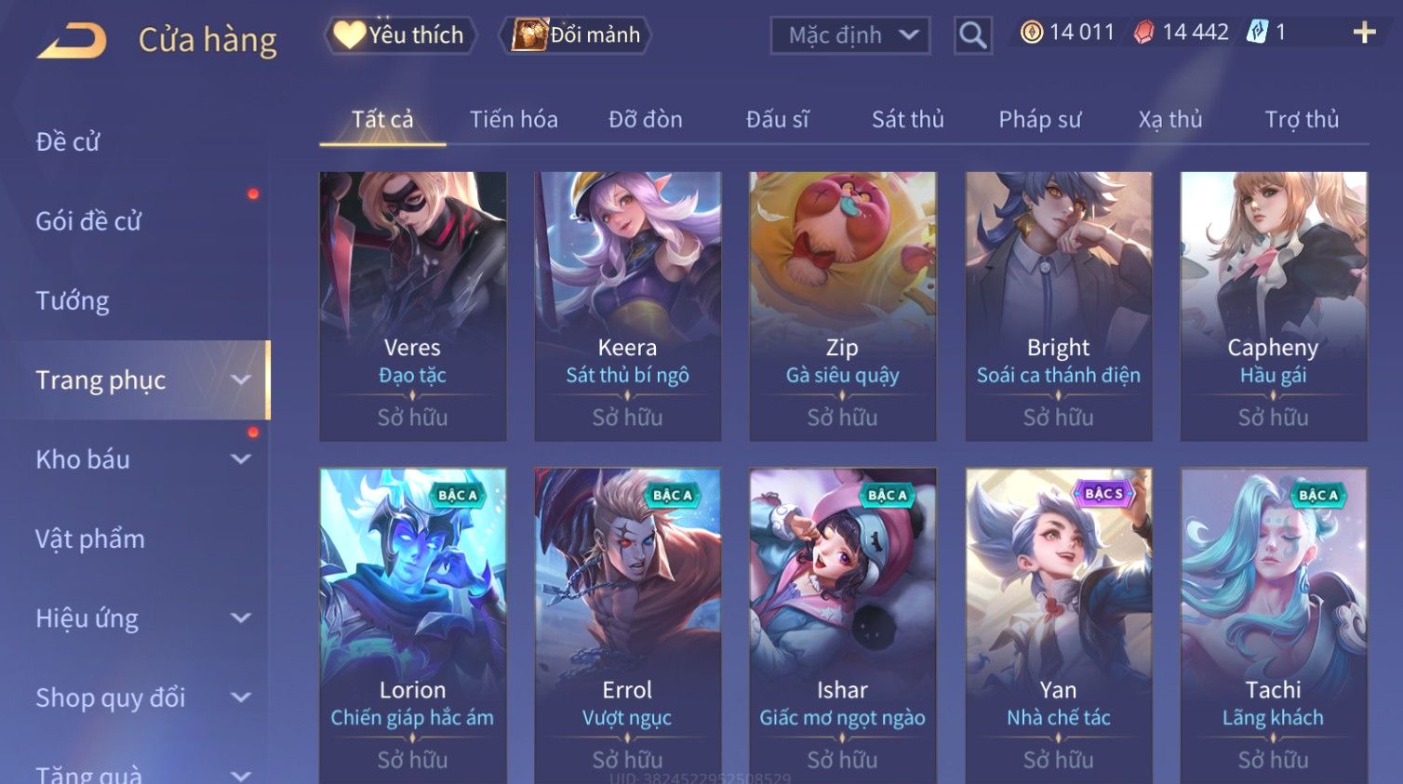Switch to the Tiến hóa tab

pos(514,119)
